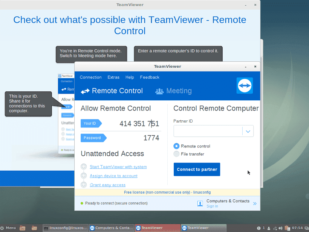Open the Extras menu
Viewport: 309px width, 232px height.
113,77
